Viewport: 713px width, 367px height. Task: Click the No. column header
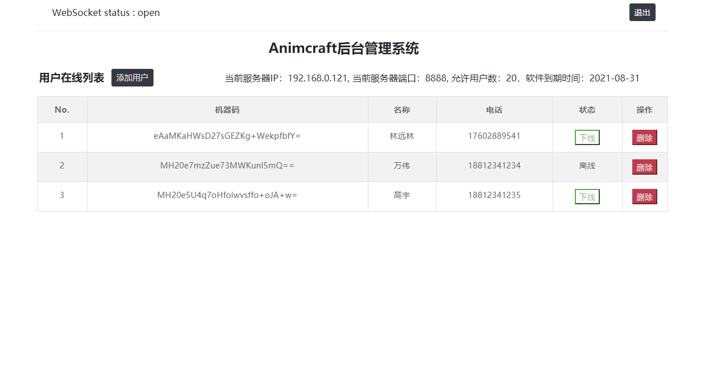point(62,109)
